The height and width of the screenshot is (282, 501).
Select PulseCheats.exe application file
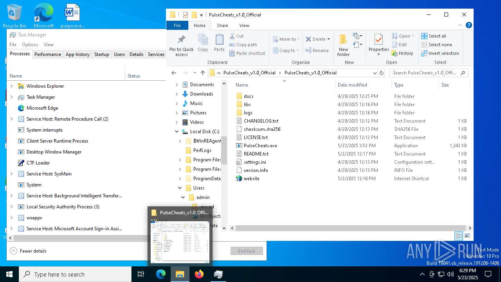point(260,145)
